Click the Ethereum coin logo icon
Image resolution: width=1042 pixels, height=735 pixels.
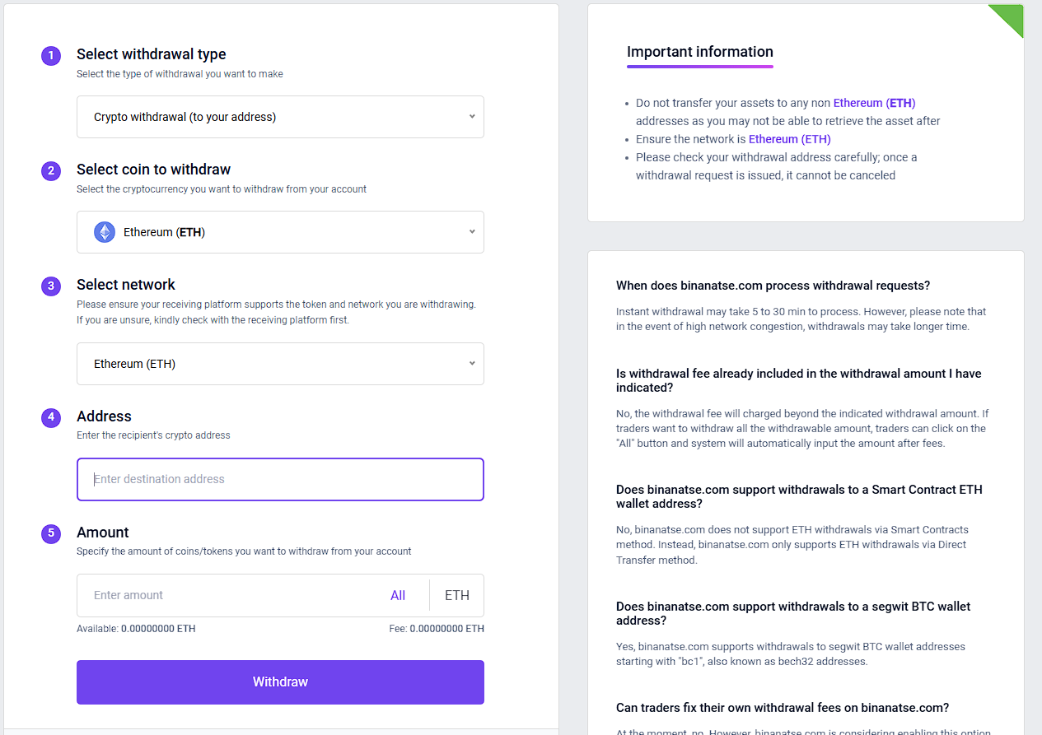click(x=105, y=232)
